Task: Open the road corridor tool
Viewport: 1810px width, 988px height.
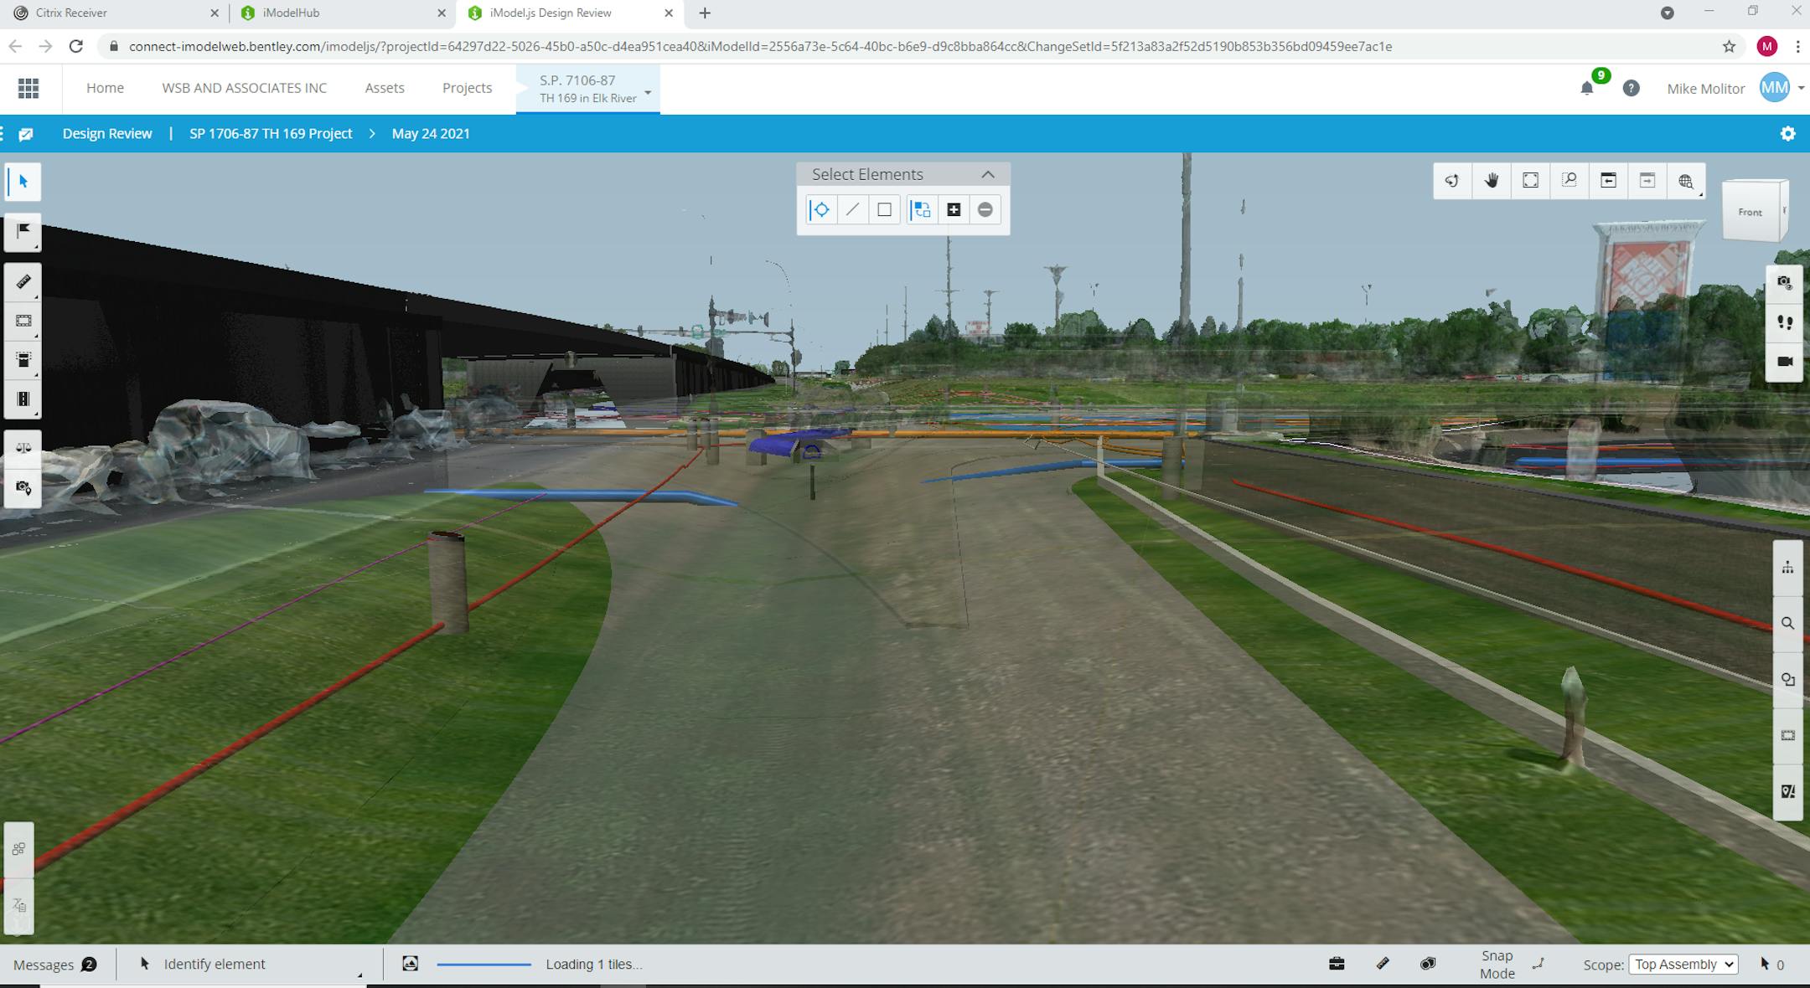Action: pyautogui.click(x=23, y=399)
